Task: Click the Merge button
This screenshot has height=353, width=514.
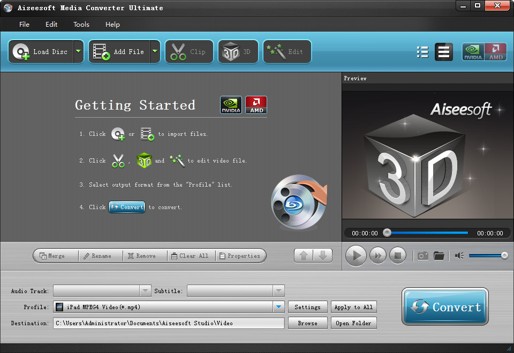Action: [x=56, y=256]
